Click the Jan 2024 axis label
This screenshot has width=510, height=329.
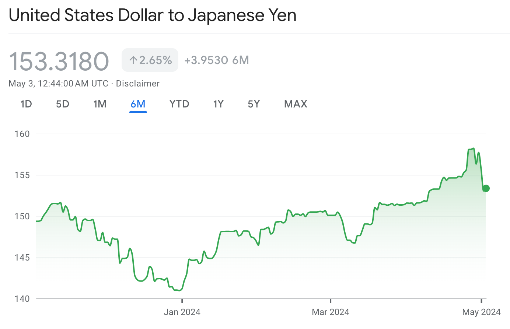coord(182,312)
